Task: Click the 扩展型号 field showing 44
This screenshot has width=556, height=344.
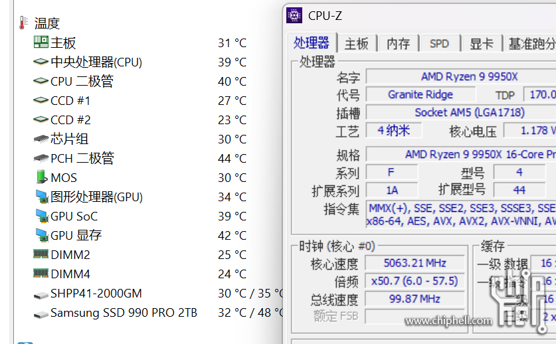Action: click(x=519, y=190)
